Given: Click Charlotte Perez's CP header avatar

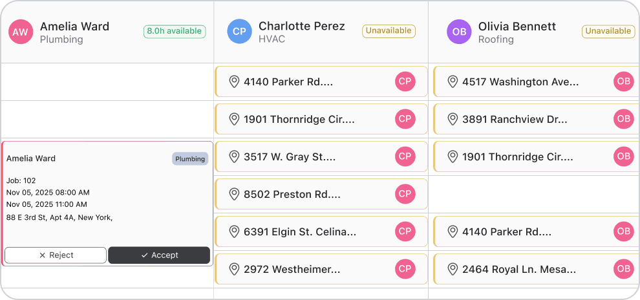Looking at the screenshot, I should click(239, 32).
